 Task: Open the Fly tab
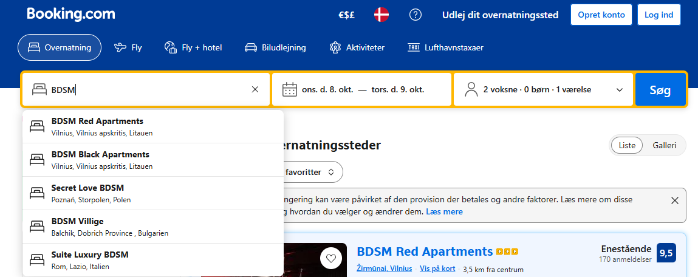point(128,47)
